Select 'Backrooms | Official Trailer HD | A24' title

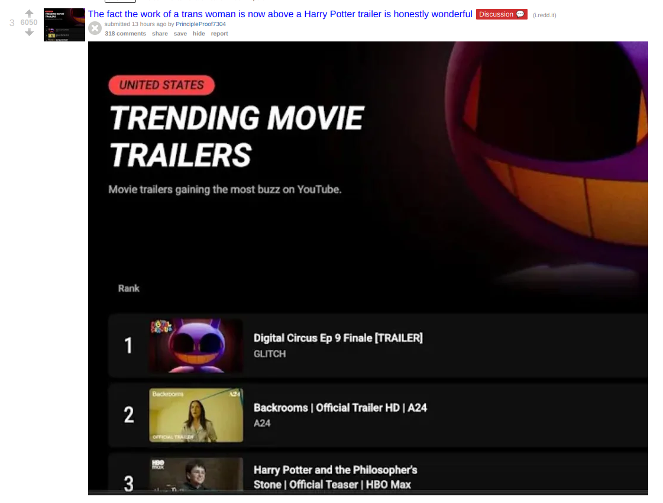341,408
